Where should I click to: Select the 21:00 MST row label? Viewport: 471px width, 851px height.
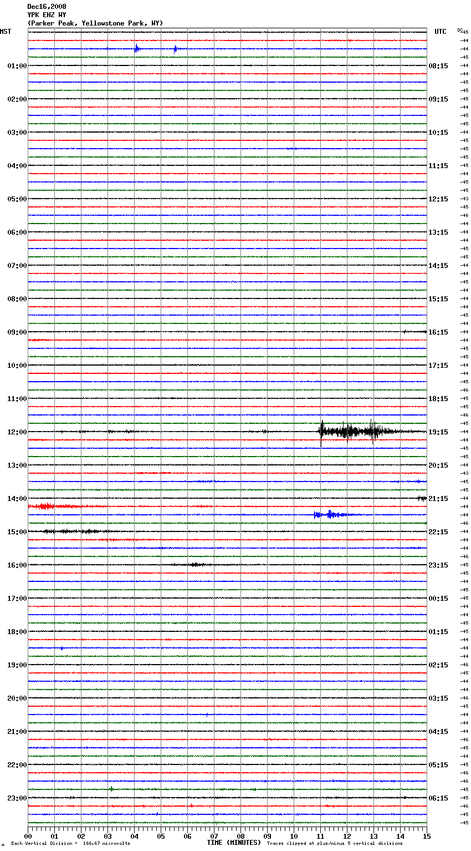tap(17, 732)
